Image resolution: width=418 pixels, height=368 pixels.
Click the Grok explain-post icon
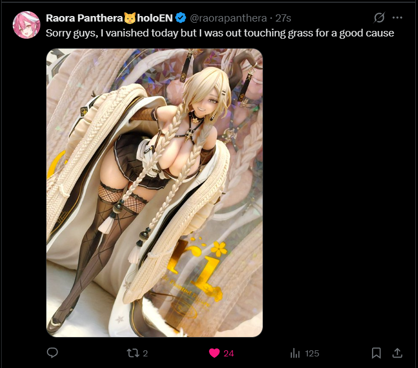(x=379, y=18)
